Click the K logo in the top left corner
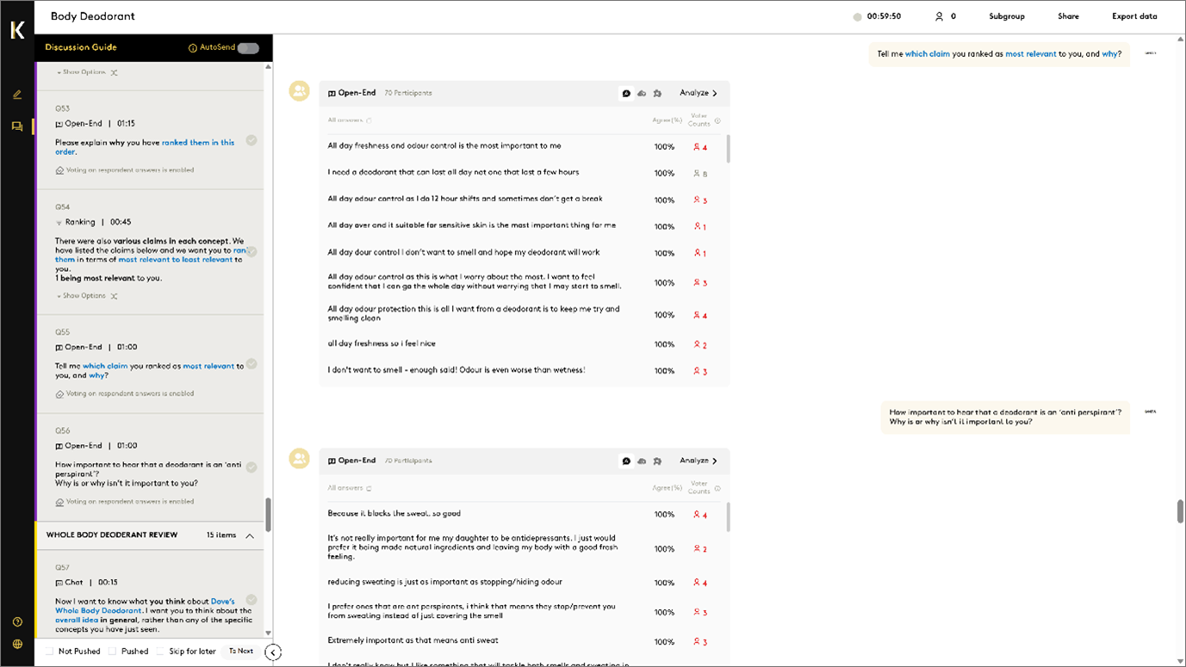Screen dimensions: 1186x667 coord(16,30)
